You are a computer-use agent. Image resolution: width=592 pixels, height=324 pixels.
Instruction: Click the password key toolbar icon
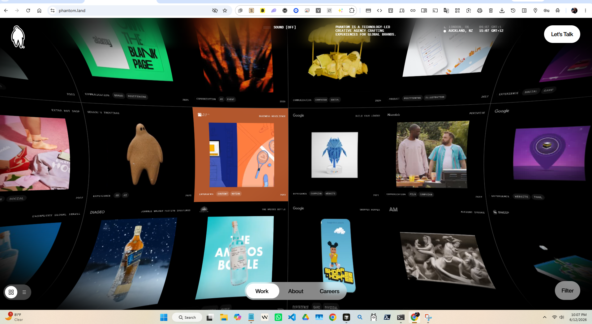[547, 11]
